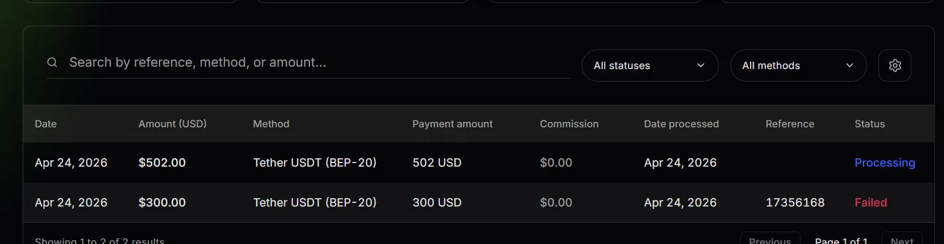Image resolution: width=944 pixels, height=244 pixels.
Task: Click the Payment amount column header
Action: 452,124
